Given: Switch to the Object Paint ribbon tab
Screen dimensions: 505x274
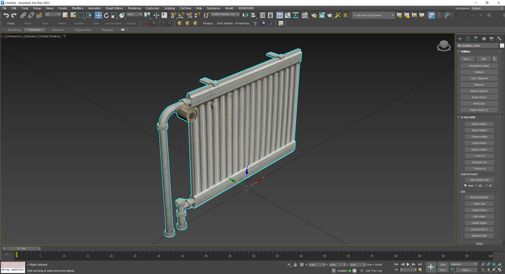Looking at the screenshot, I should [x=82, y=30].
